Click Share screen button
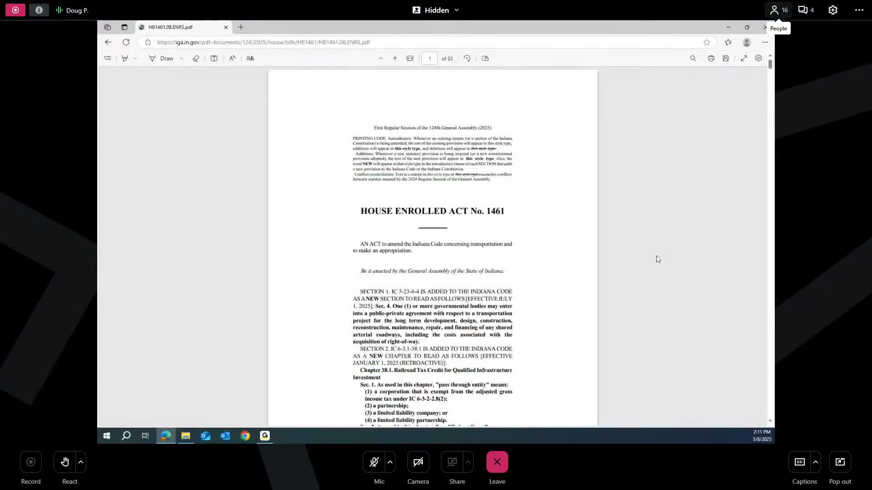This screenshot has width=872, height=490. pos(452,462)
